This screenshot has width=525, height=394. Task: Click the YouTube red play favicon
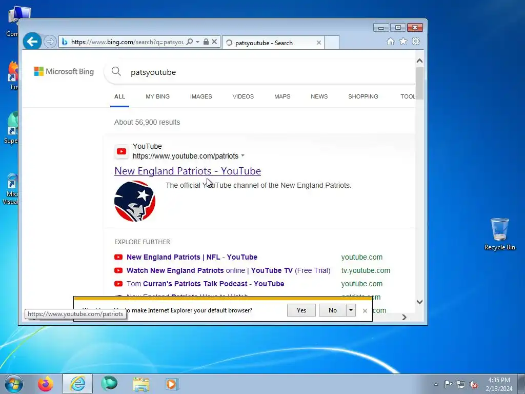(121, 151)
